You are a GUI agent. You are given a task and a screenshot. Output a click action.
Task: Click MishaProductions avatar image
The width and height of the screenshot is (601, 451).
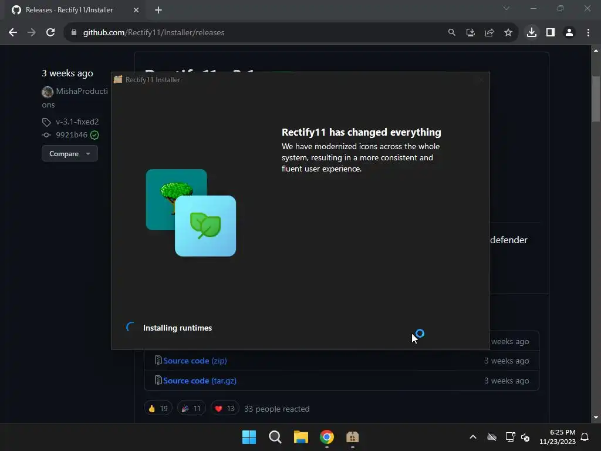tap(48, 92)
